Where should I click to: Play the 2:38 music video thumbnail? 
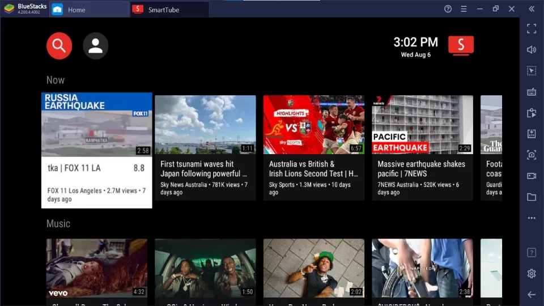click(422, 268)
